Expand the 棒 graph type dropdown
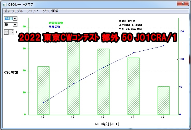Image resolution: width=191 pixels, height=130 pixels. tap(15, 25)
